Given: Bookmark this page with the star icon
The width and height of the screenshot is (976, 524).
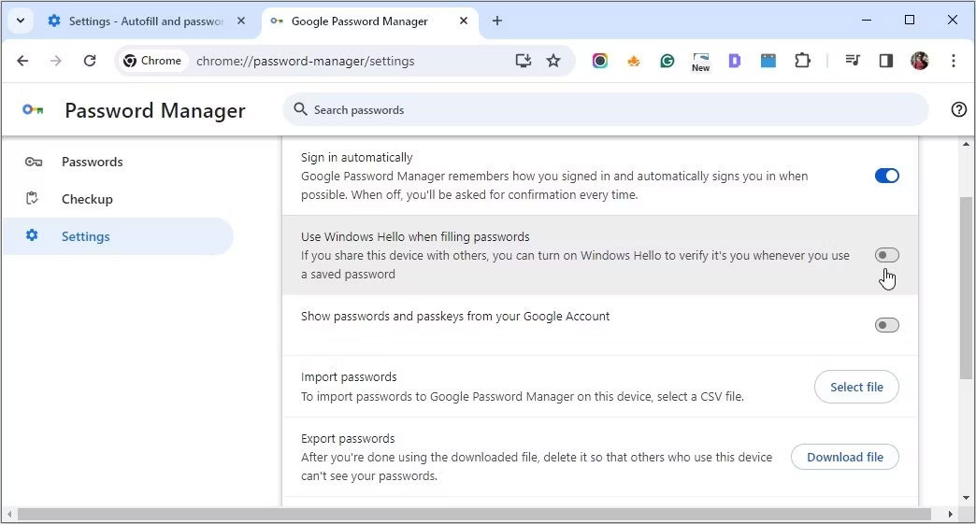Looking at the screenshot, I should coord(553,61).
